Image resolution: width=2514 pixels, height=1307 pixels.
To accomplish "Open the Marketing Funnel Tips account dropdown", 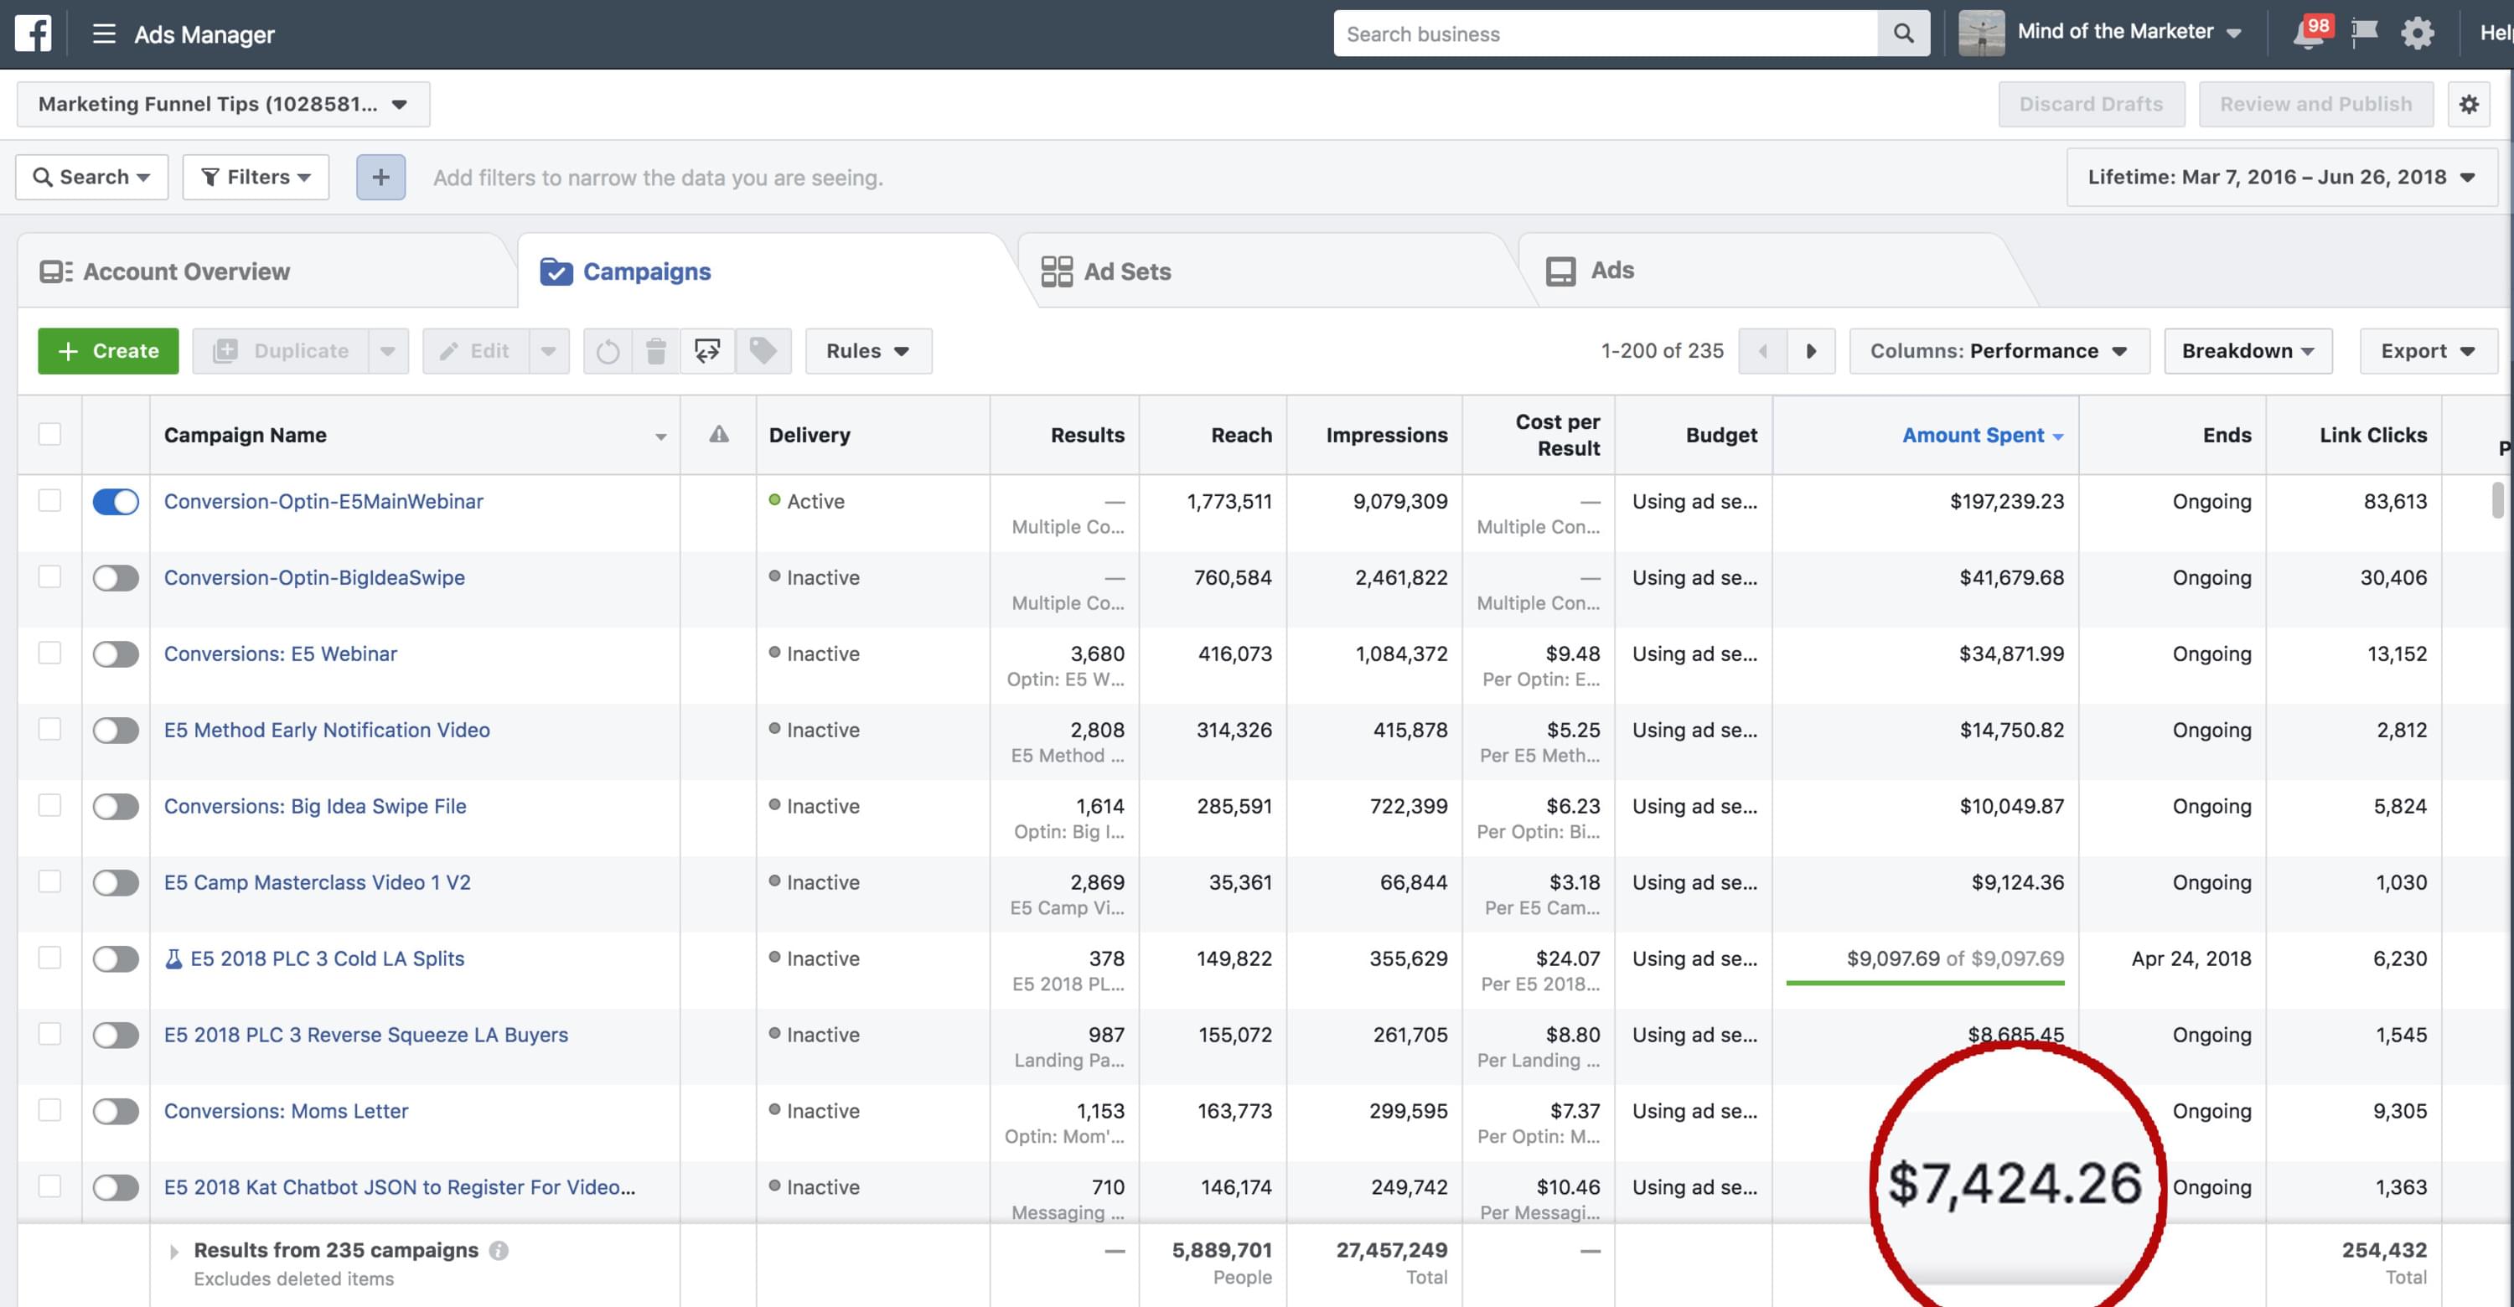I will tap(224, 105).
